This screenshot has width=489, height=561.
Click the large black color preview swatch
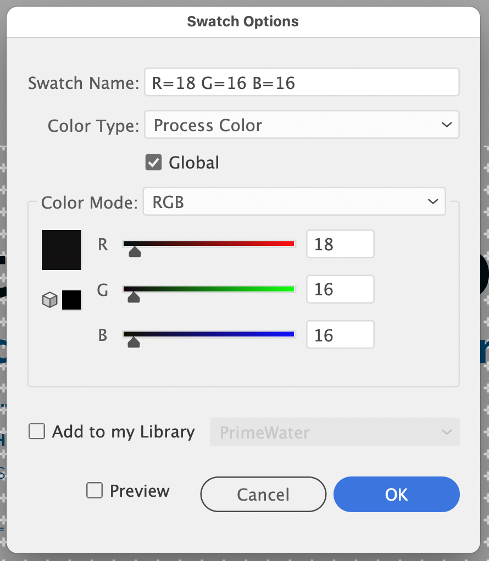61,250
